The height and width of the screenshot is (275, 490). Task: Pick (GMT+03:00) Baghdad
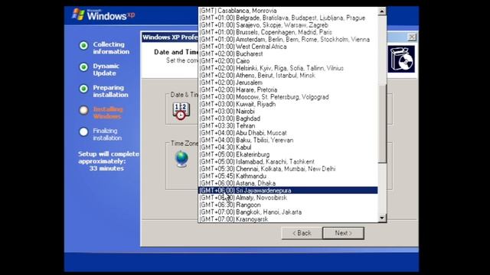point(288,118)
